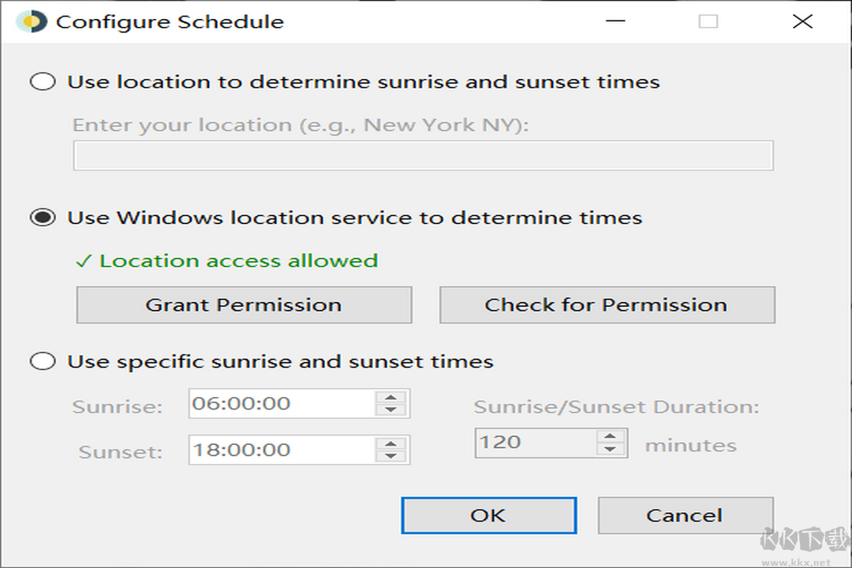Screen dimensions: 852x568
Task: Decrease Sunrise/Sunset Duration with down arrow
Action: (x=610, y=449)
